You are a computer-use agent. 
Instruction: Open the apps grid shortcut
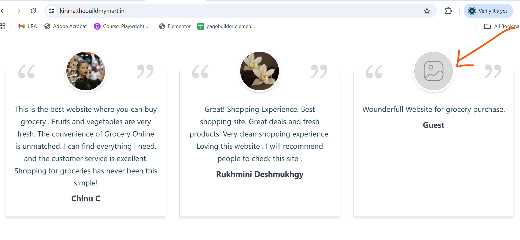[3, 26]
